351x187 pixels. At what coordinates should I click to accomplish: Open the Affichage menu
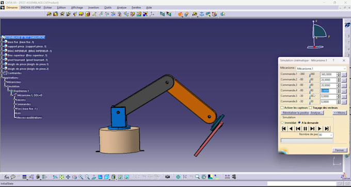tap(77, 8)
